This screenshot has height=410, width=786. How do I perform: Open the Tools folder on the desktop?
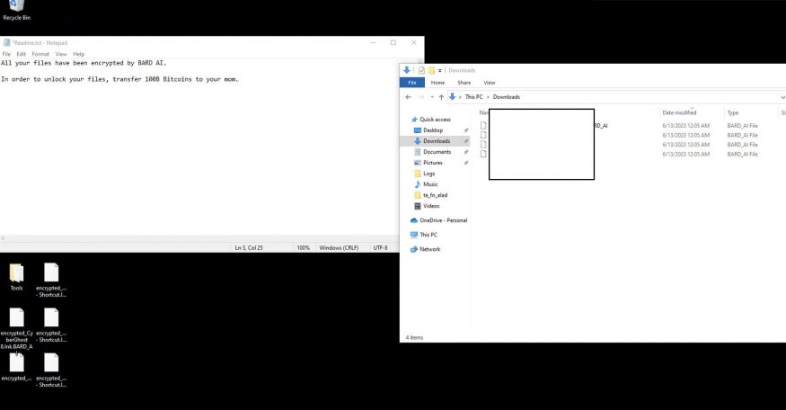(16, 273)
